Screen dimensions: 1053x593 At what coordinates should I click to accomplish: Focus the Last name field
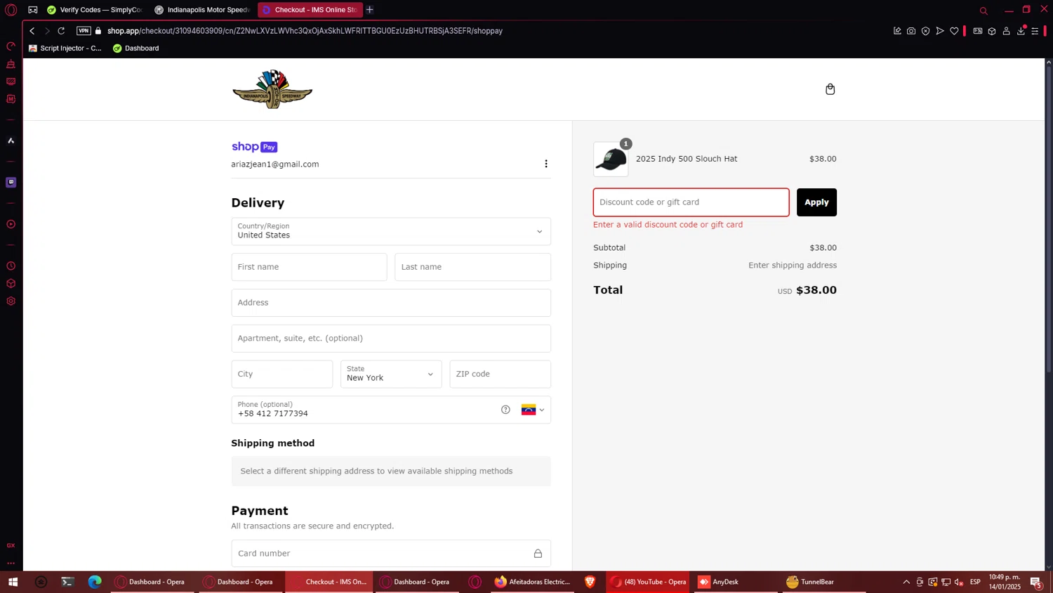(x=472, y=267)
